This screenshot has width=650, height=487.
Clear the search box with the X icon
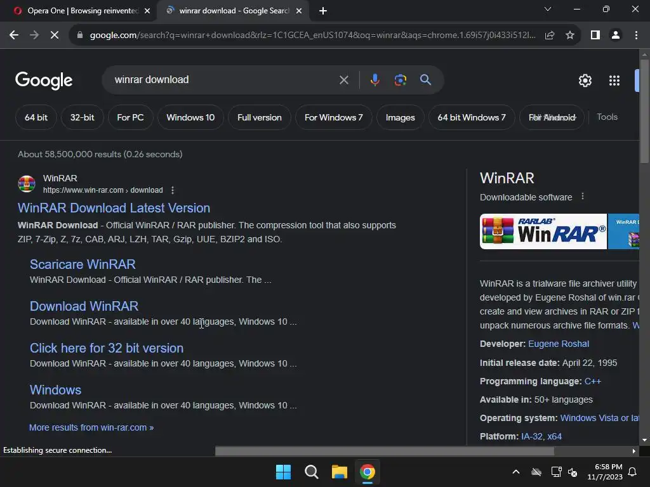[343, 80]
